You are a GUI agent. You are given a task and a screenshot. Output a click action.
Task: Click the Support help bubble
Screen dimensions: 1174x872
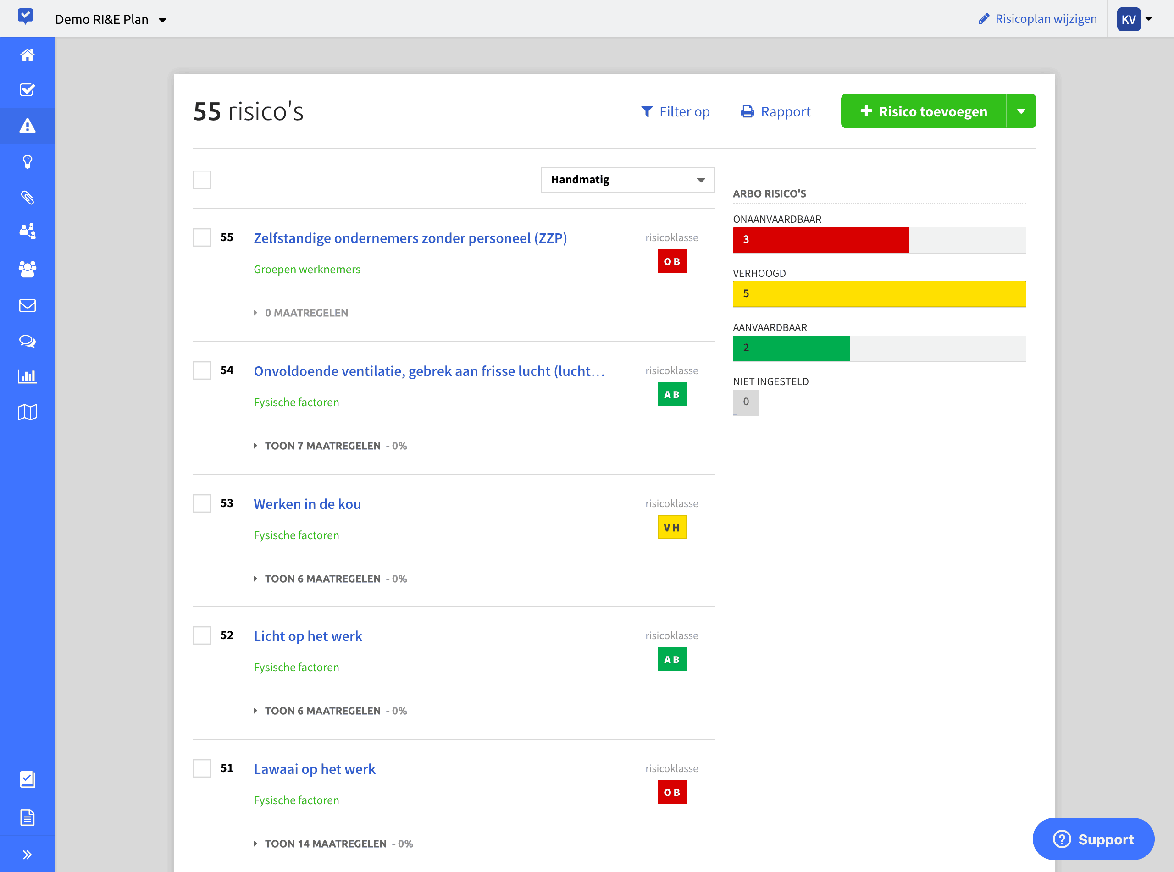tap(1093, 839)
